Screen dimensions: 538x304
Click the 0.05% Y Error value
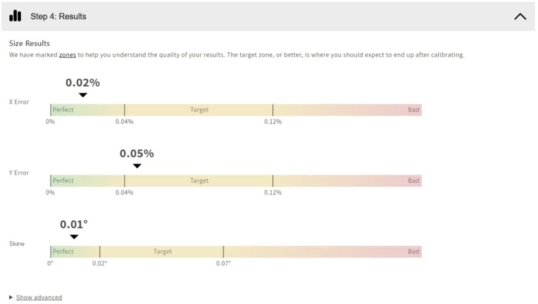[x=137, y=154]
